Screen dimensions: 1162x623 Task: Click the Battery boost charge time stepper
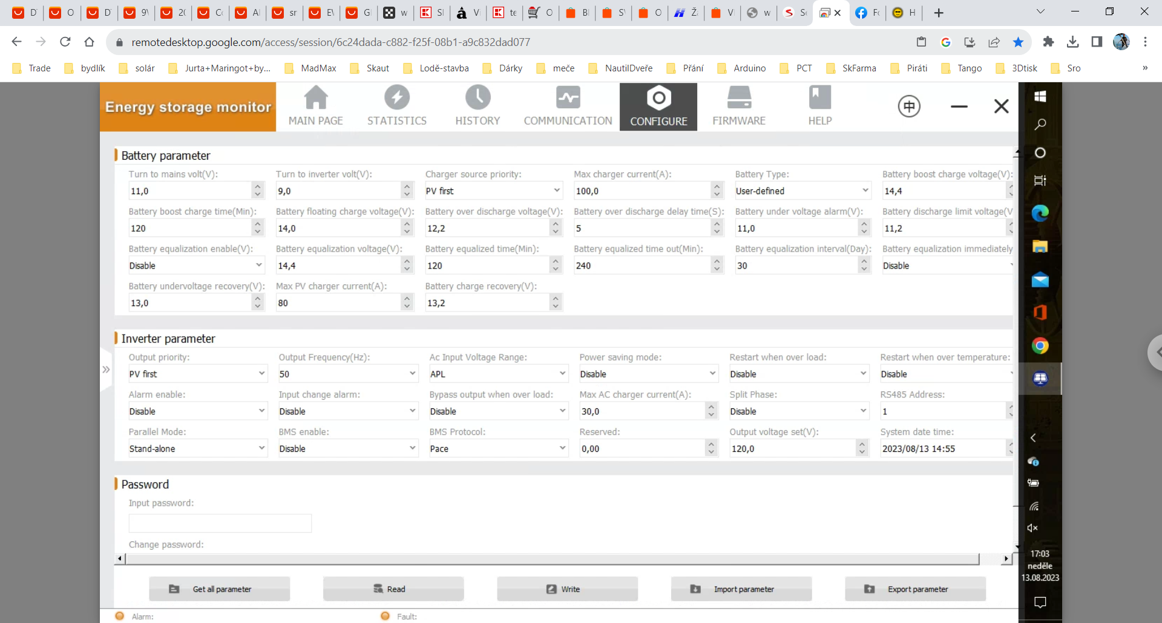pos(258,229)
